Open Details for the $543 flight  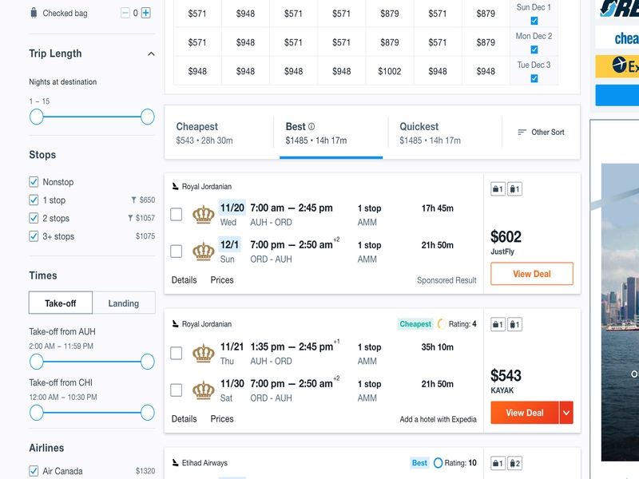tap(185, 418)
